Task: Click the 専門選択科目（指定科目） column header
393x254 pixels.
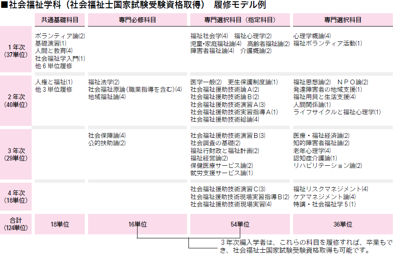Action: pyautogui.click(x=240, y=20)
